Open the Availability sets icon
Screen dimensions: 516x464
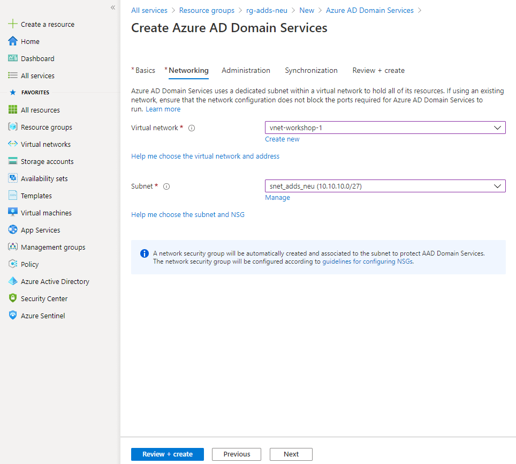coord(12,178)
